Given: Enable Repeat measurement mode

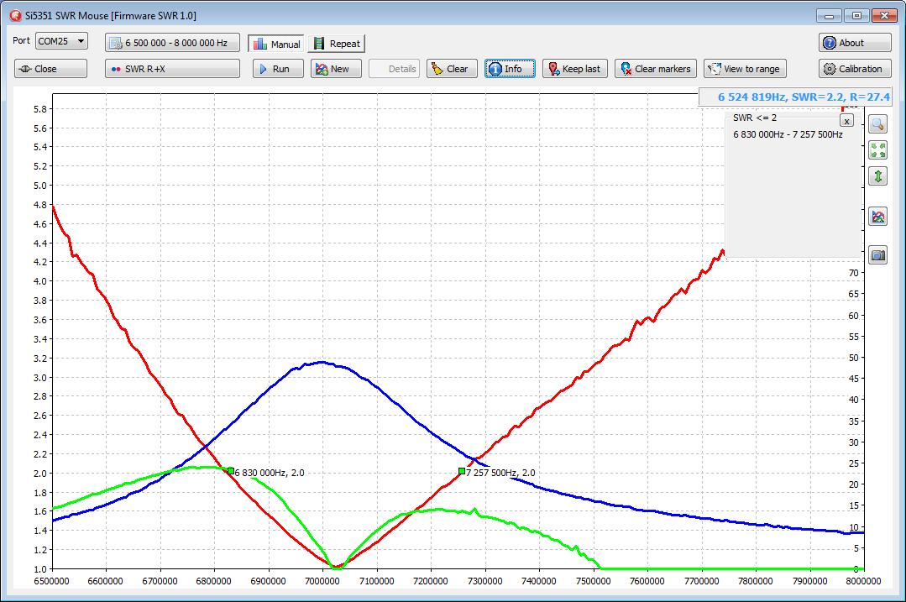Looking at the screenshot, I should point(337,44).
